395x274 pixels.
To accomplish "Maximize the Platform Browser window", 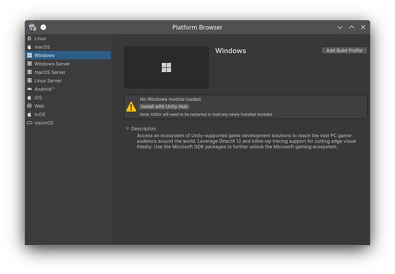I will pos(351,27).
